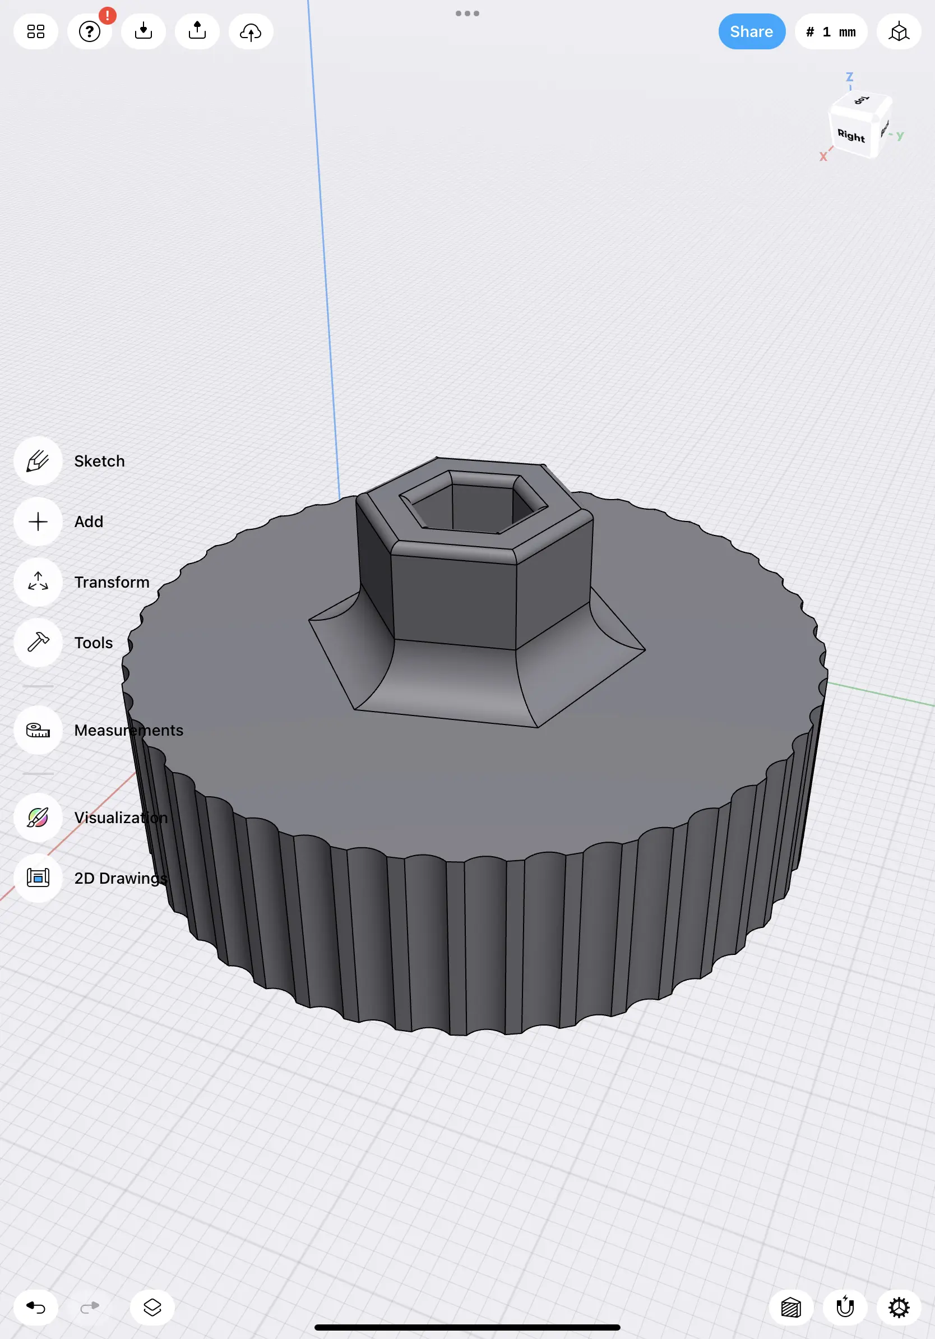Tap the Add plus icon
This screenshot has width=935, height=1339.
click(x=38, y=521)
